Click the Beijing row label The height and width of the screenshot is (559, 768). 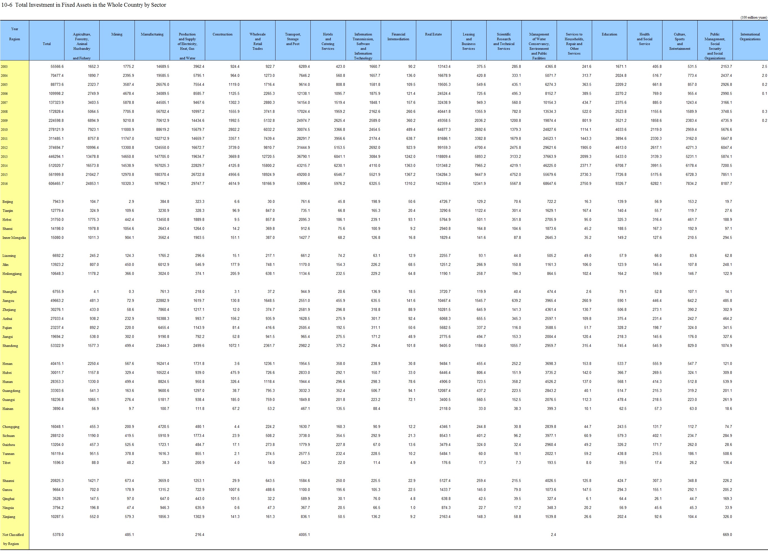click(x=8, y=201)
